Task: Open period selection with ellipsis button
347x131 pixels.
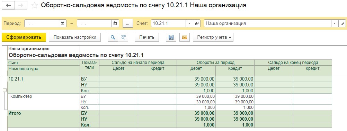Action: coord(128,23)
